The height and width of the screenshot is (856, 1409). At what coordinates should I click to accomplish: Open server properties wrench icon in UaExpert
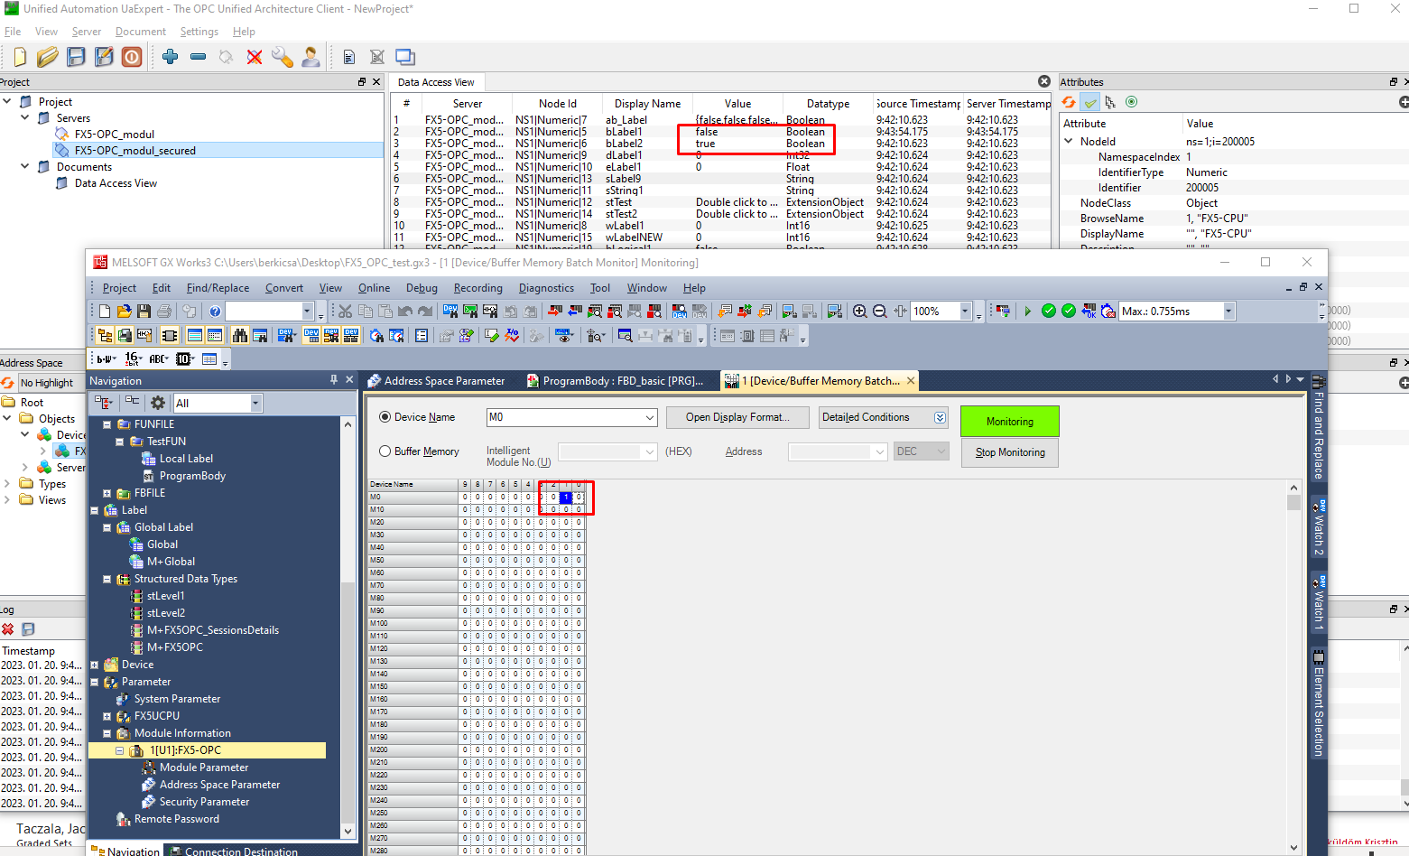tap(283, 57)
